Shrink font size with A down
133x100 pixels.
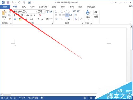pyautogui.click(x=42, y=19)
